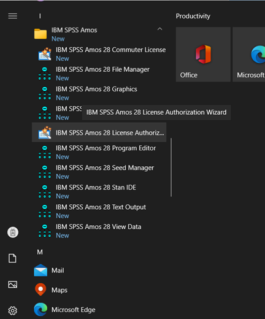
Task: Click the app list scrollbar thumb
Action: (171, 167)
